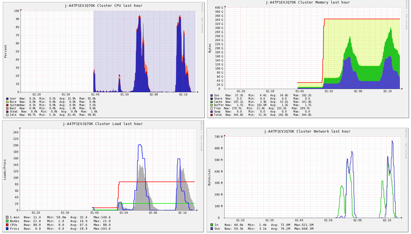
Task: Click the Nodes Now 22.0 value
Action: coord(37,221)
